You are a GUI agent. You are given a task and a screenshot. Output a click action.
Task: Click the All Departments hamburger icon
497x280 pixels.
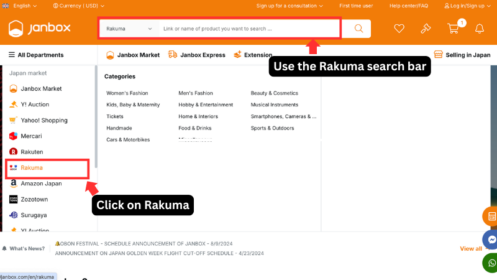tap(12, 55)
